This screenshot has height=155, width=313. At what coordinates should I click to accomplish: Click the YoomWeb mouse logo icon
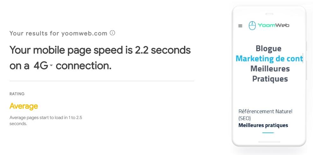tap(252, 25)
